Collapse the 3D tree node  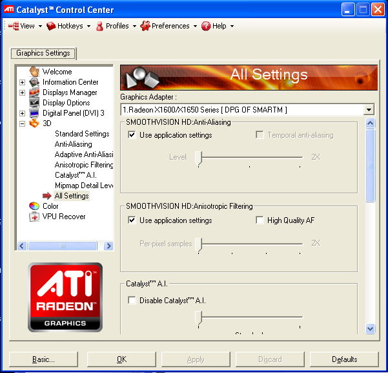[23, 123]
